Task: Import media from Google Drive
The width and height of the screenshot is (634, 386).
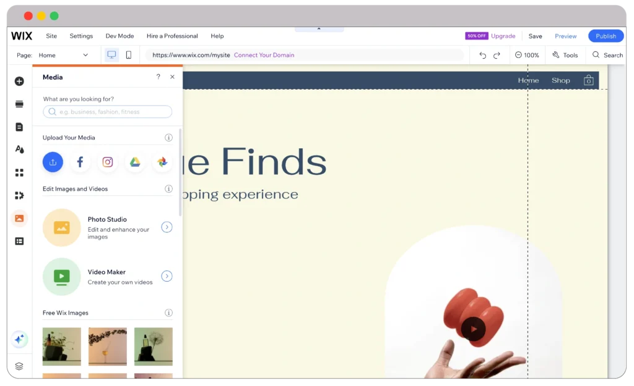Action: 135,162
